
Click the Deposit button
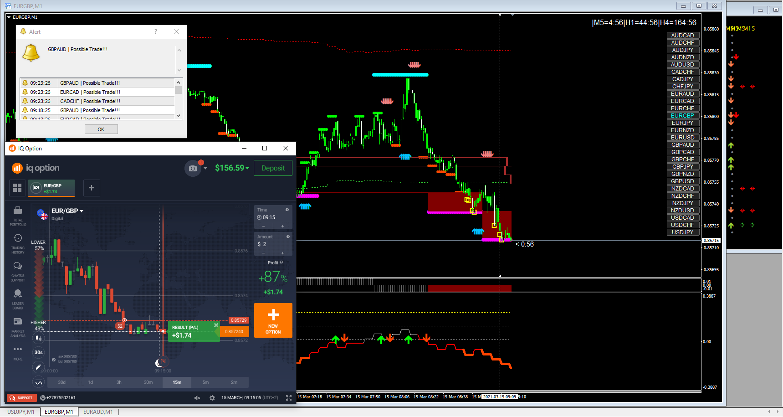pyautogui.click(x=273, y=168)
